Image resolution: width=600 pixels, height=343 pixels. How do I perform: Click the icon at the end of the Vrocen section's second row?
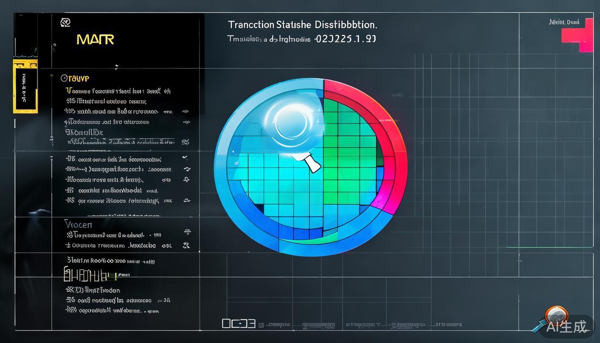(x=187, y=245)
